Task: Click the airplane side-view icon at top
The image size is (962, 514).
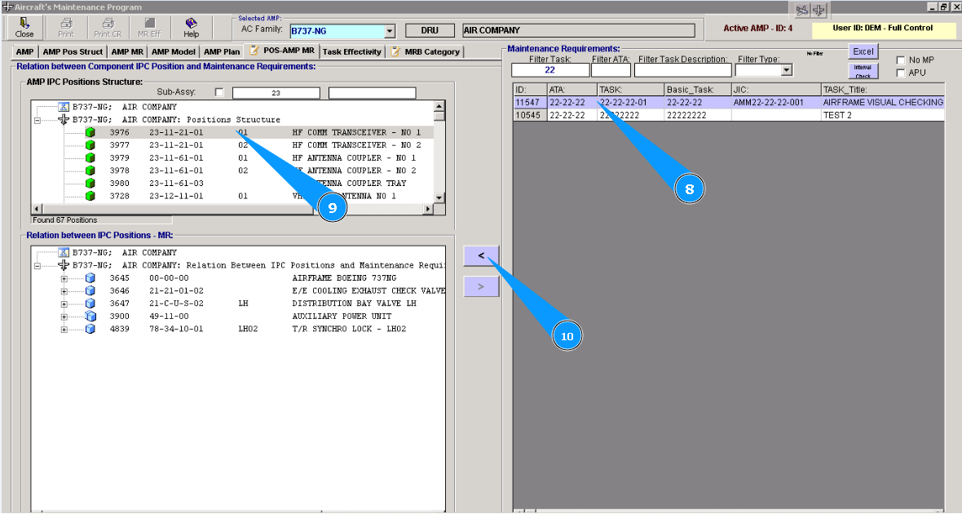Action: click(x=802, y=10)
